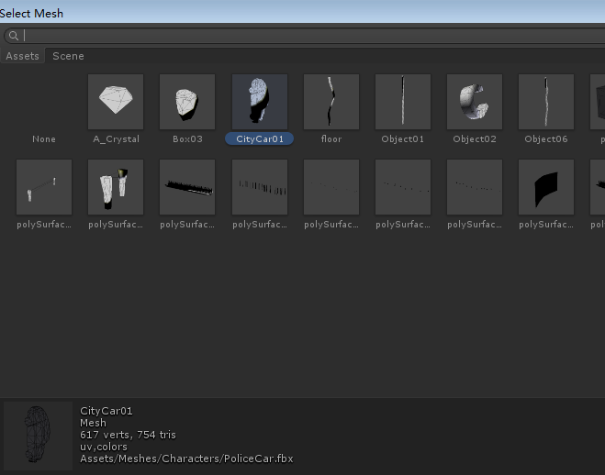This screenshot has height=475, width=605.
Task: Click the "uv,colors" text
Action: (104, 447)
